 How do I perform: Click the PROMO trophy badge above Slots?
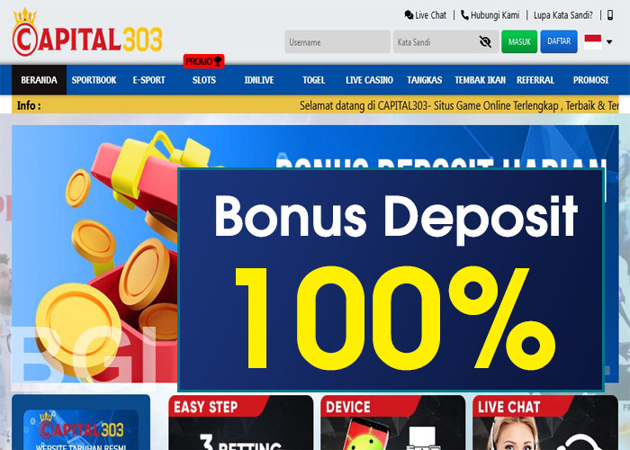[x=203, y=61]
